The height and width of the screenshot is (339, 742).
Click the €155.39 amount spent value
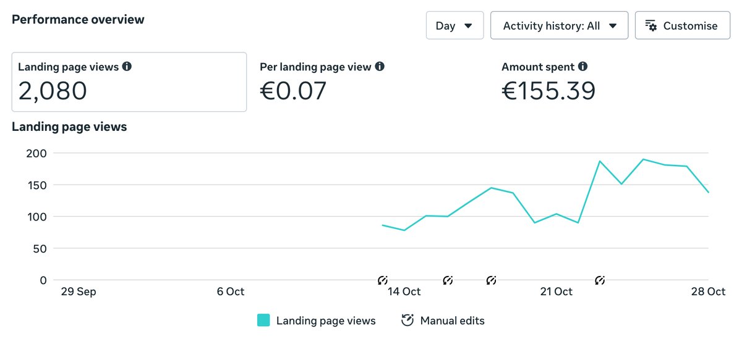pyautogui.click(x=548, y=91)
